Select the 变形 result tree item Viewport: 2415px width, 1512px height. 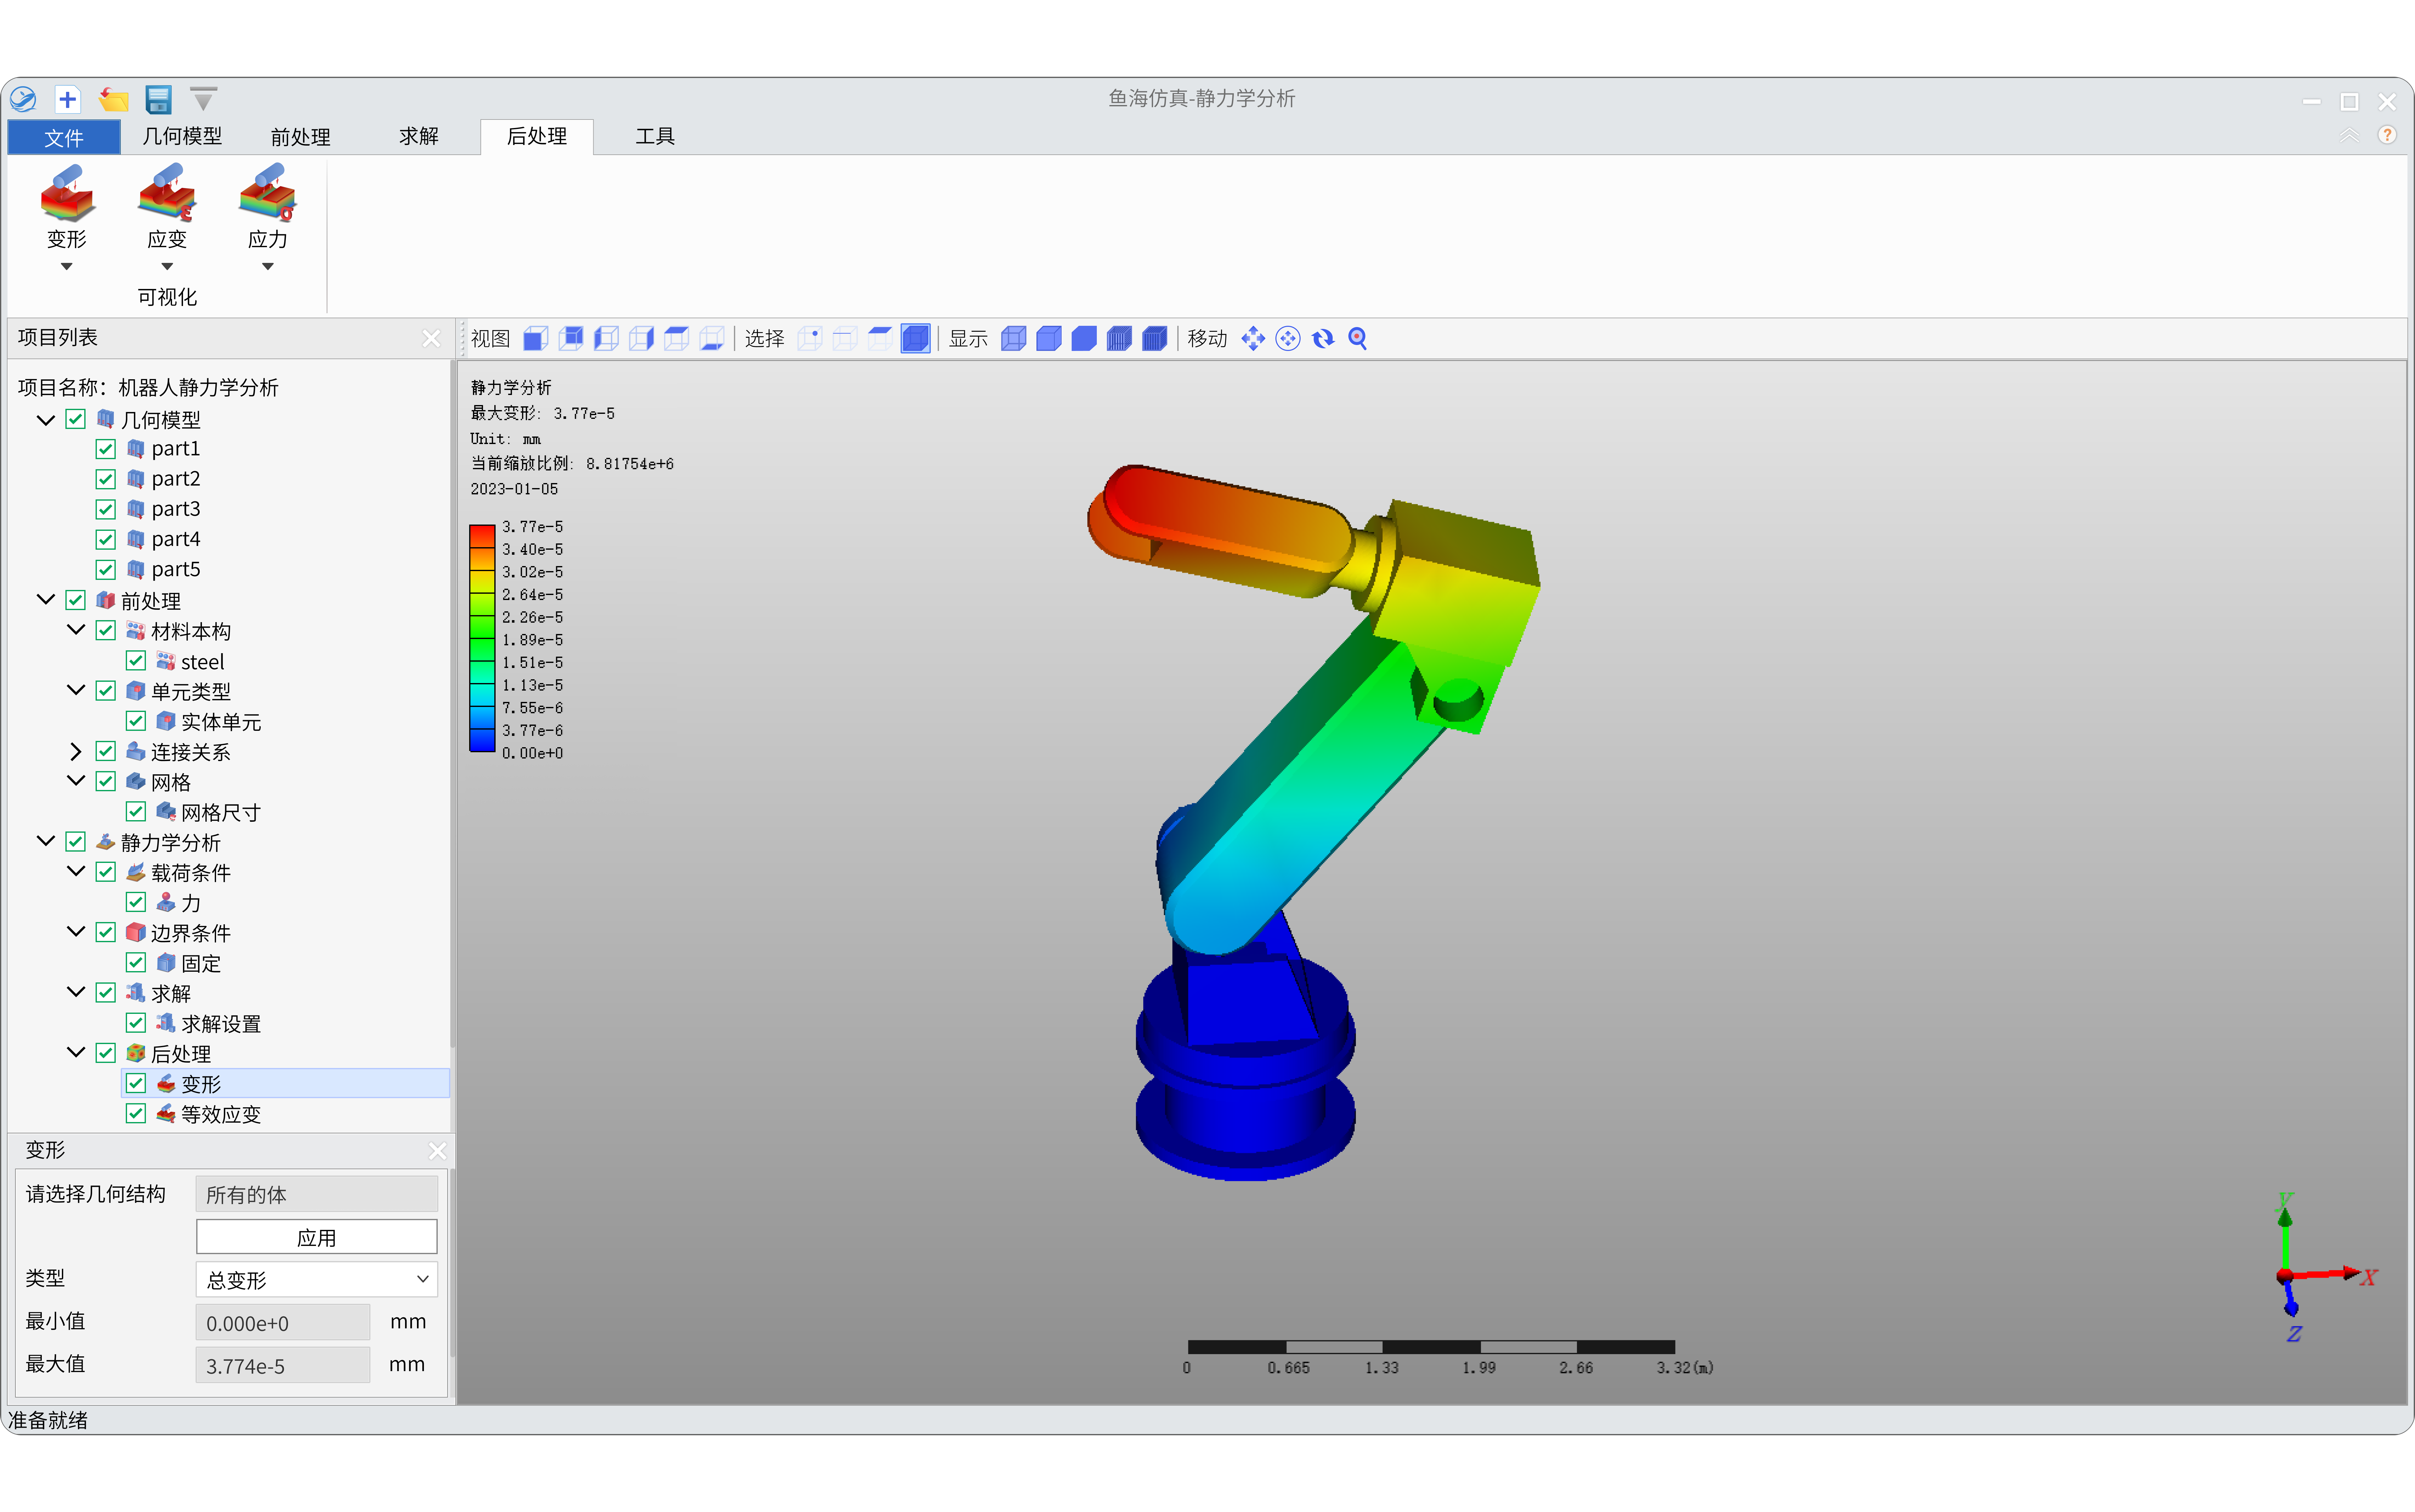click(285, 1084)
